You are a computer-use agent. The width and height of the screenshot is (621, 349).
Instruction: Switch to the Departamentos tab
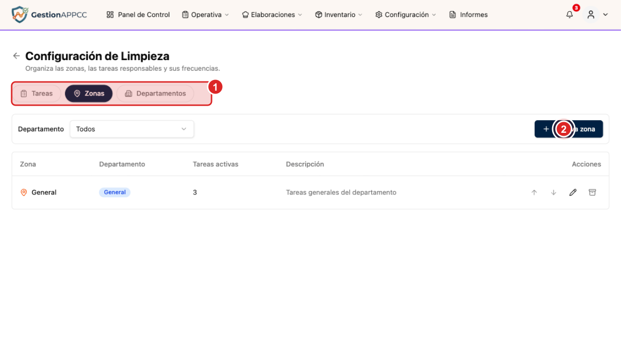155,94
